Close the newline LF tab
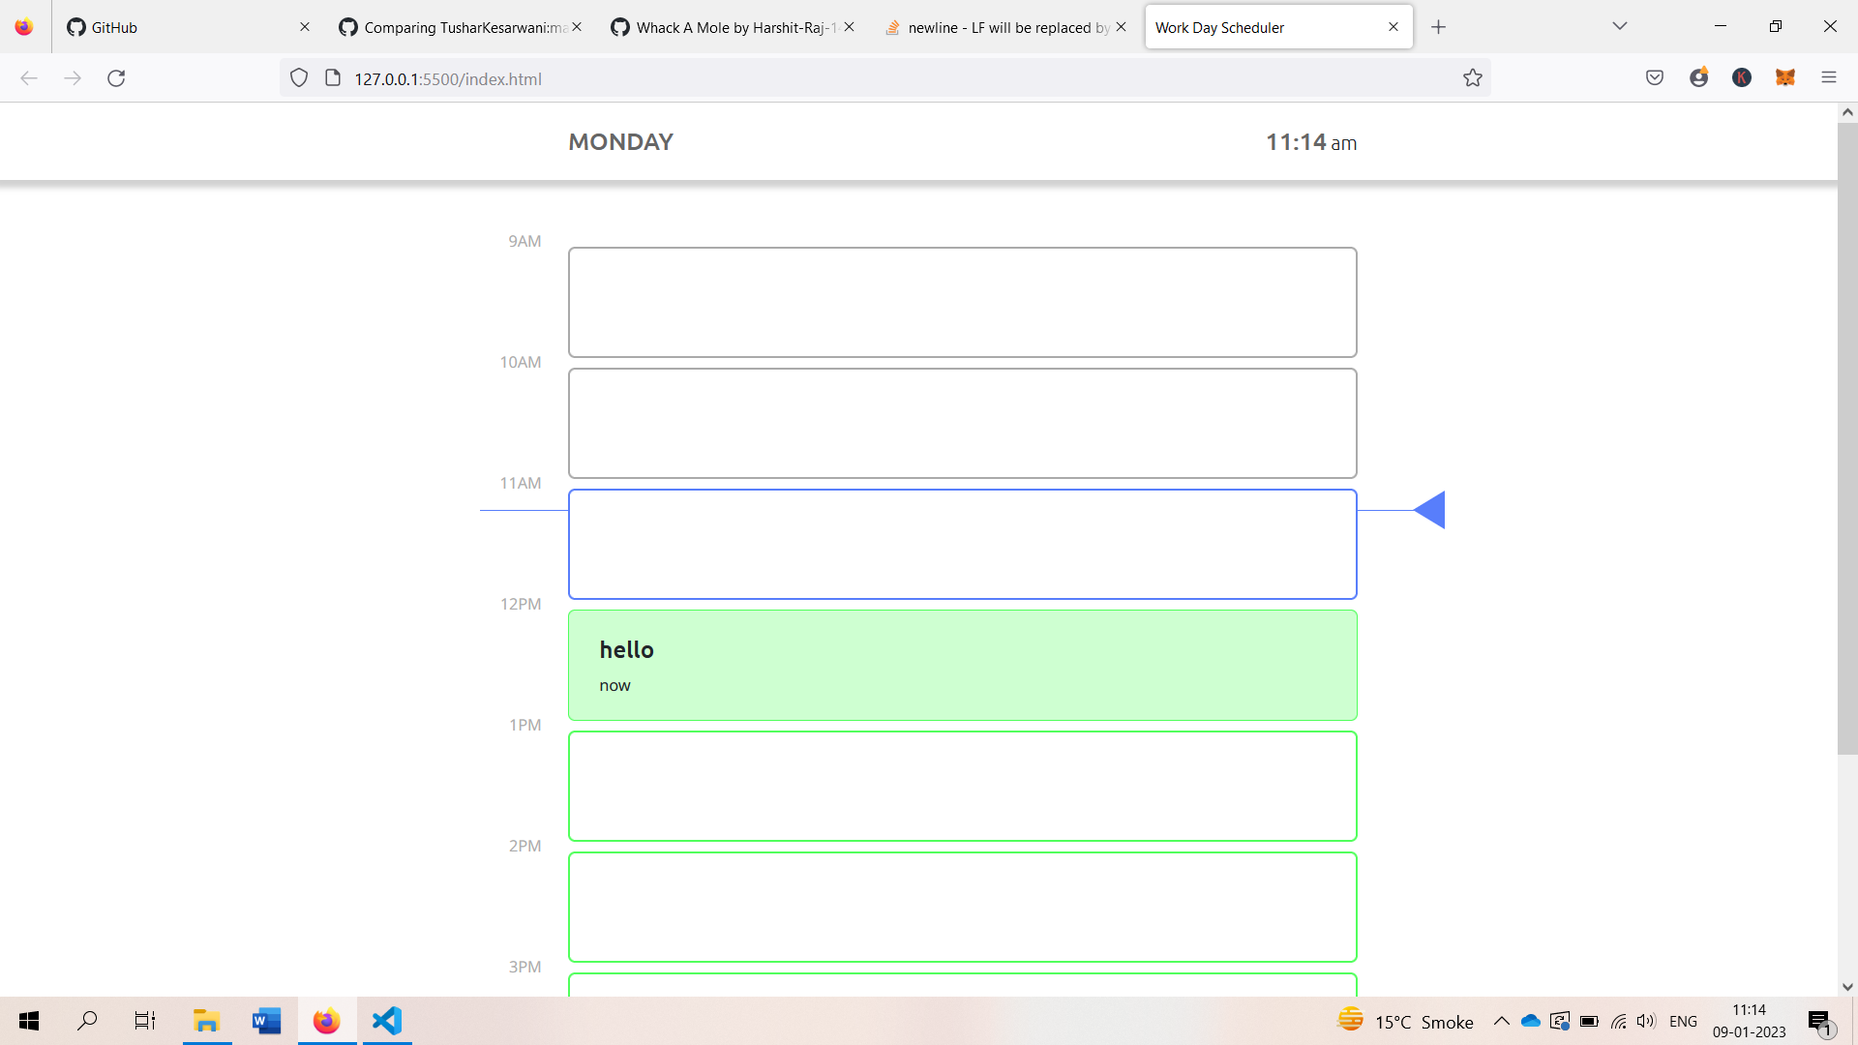Viewport: 1858px width, 1045px height. pos(1121,27)
